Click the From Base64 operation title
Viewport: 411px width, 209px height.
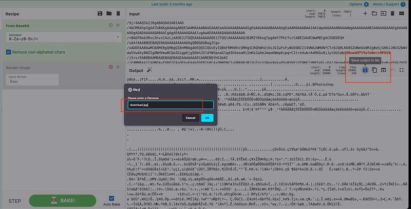17,26
